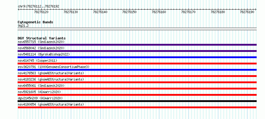Click the DGV Structural Variants track title
The height and width of the screenshot is (119, 265).
tap(42, 38)
